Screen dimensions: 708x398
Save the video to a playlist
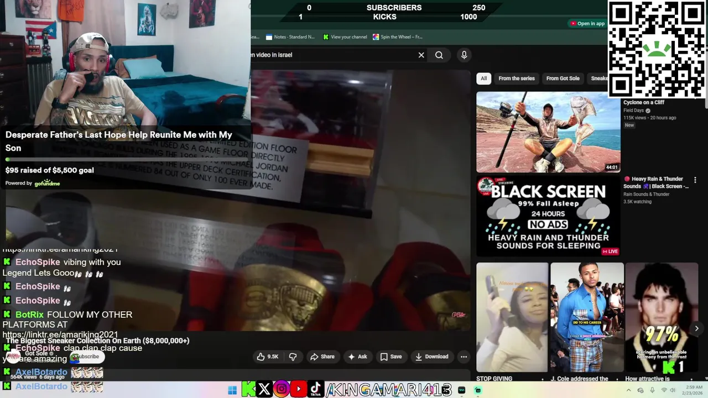[391, 357]
